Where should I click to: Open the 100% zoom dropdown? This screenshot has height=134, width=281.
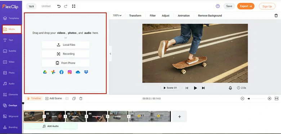pyautogui.click(x=117, y=15)
